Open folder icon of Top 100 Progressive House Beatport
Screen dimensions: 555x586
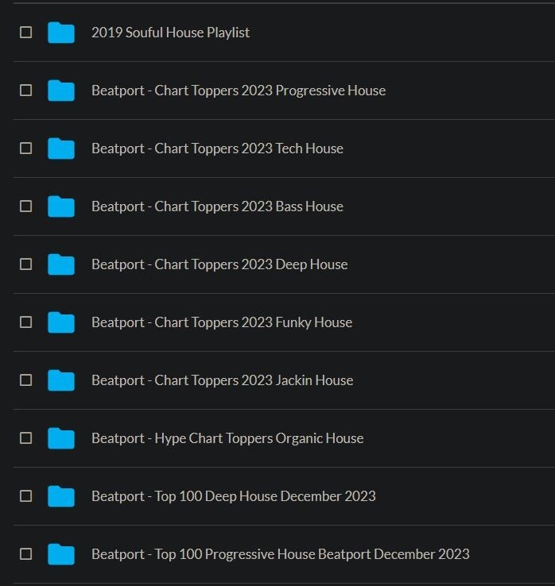coord(61,554)
